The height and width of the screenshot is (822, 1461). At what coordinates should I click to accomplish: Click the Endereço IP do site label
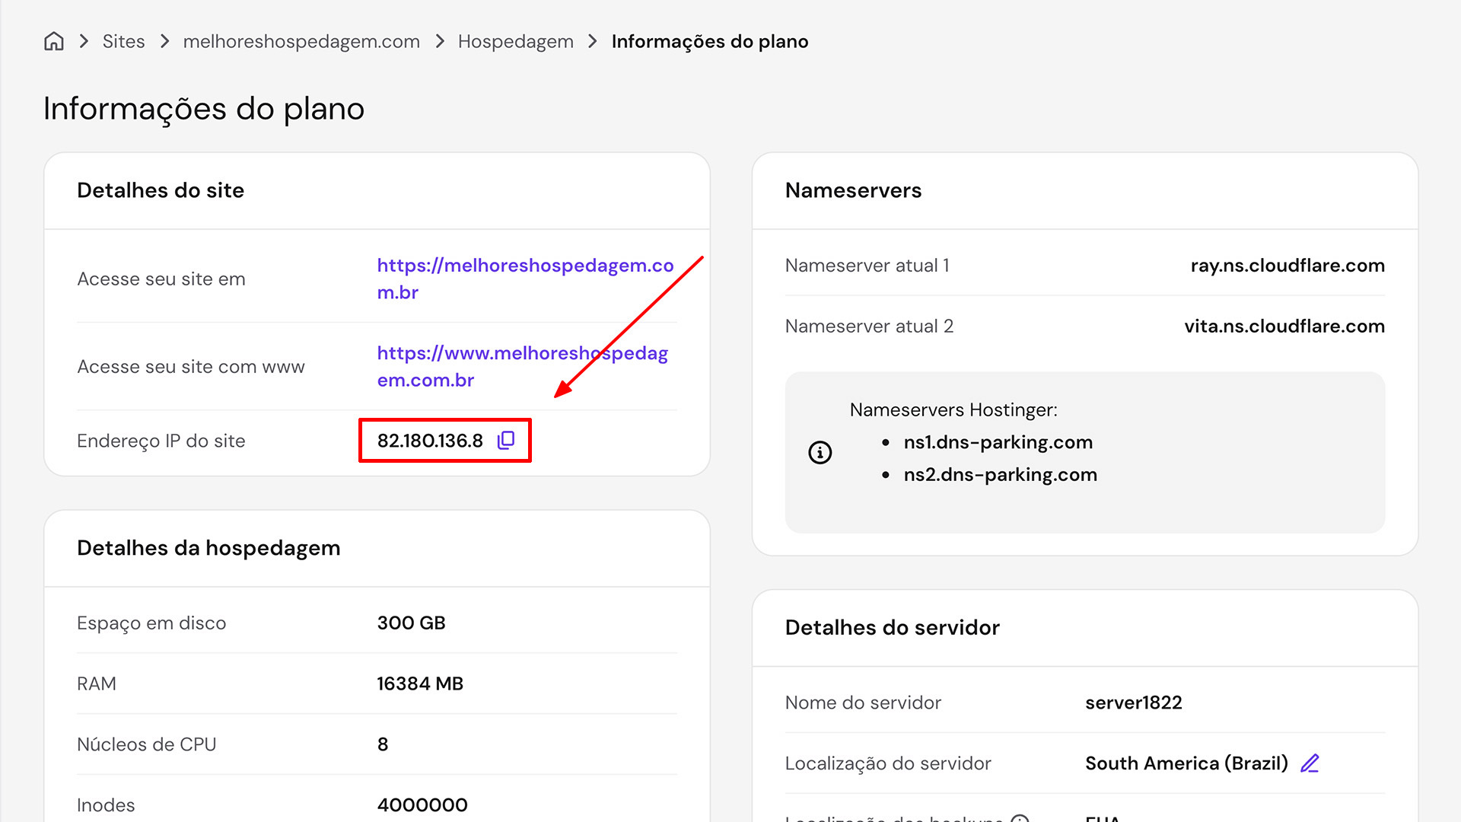click(161, 441)
